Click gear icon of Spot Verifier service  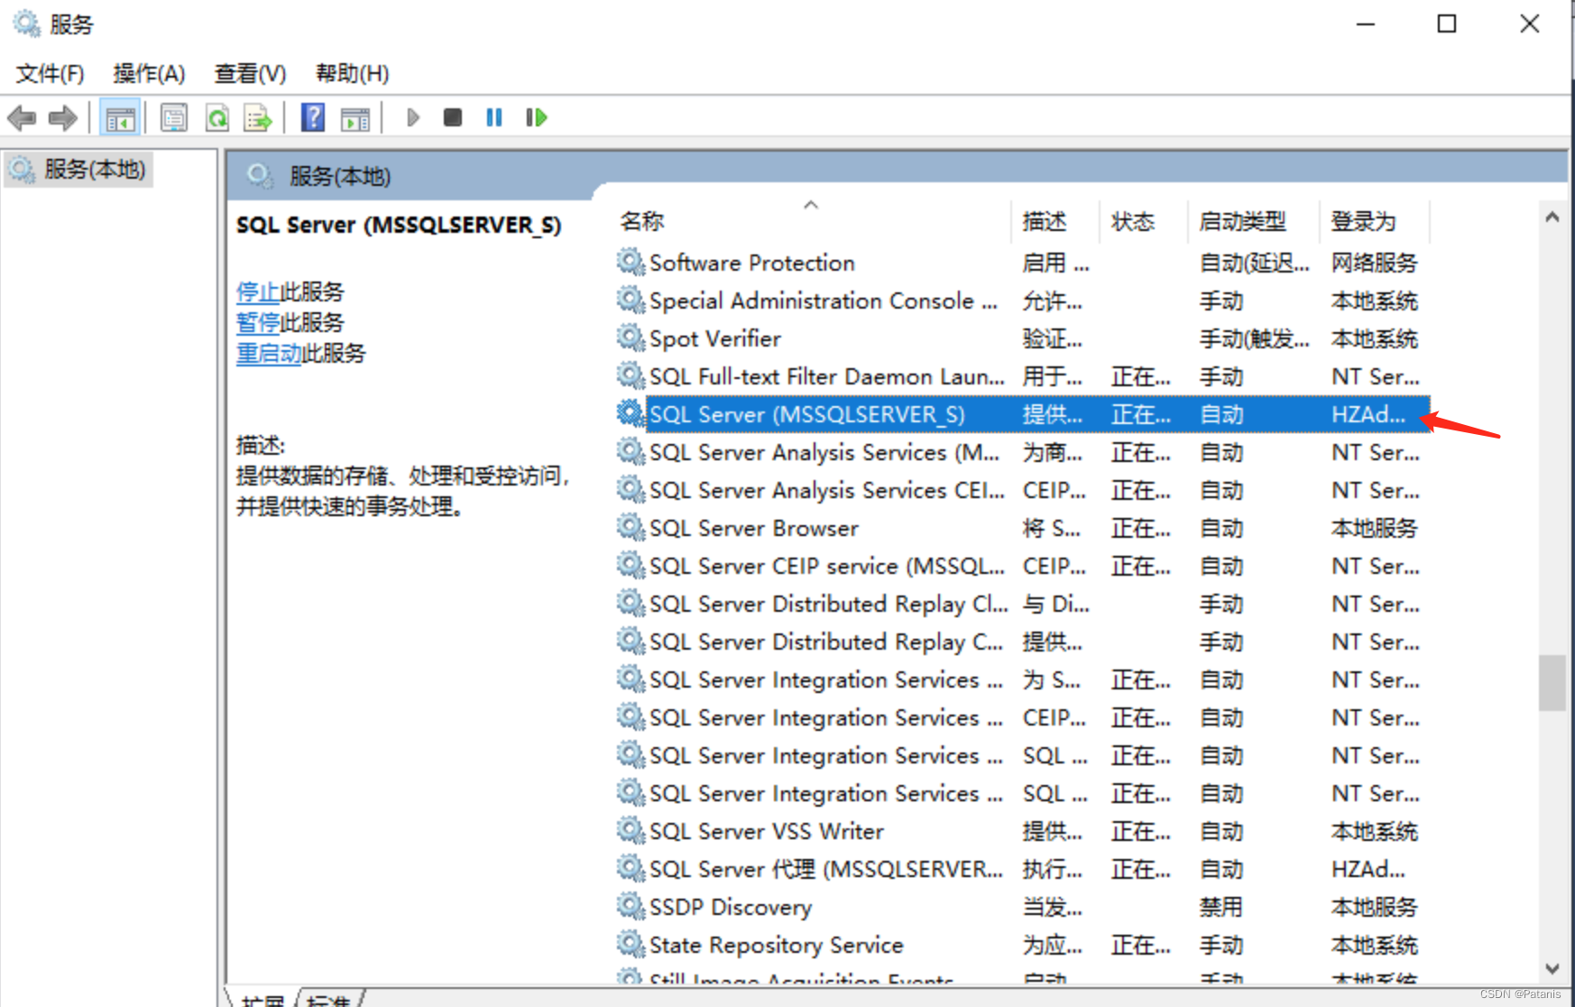[630, 338]
